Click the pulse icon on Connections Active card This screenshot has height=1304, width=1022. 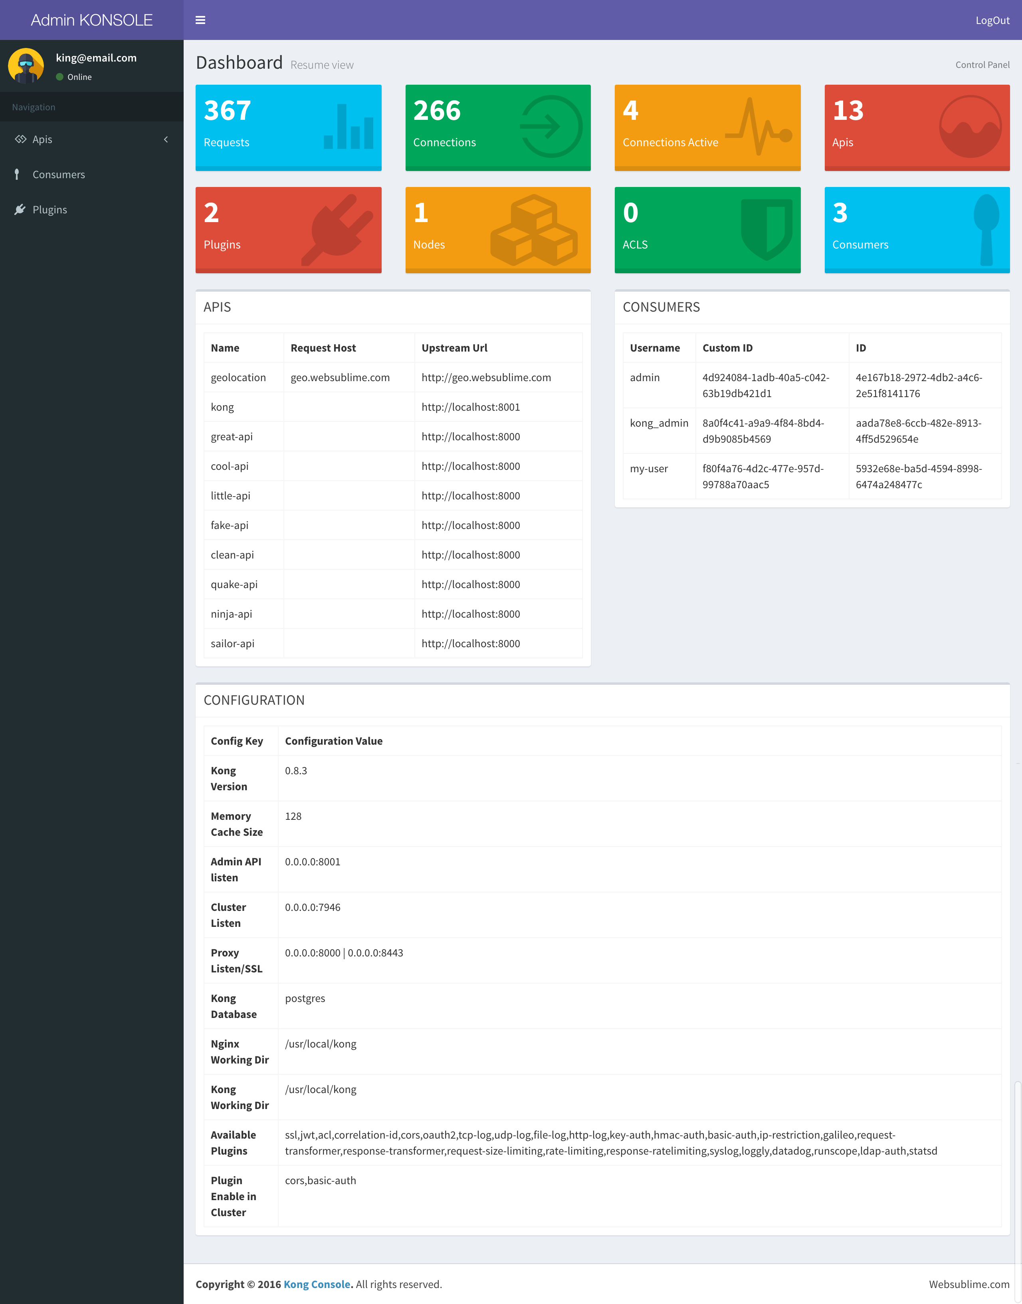point(759,126)
